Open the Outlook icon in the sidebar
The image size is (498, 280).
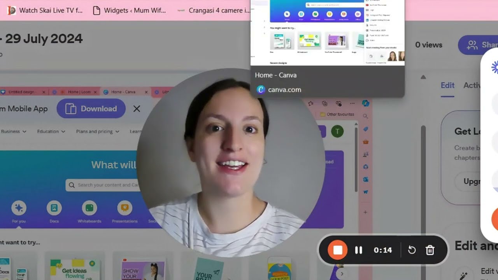pos(365,179)
